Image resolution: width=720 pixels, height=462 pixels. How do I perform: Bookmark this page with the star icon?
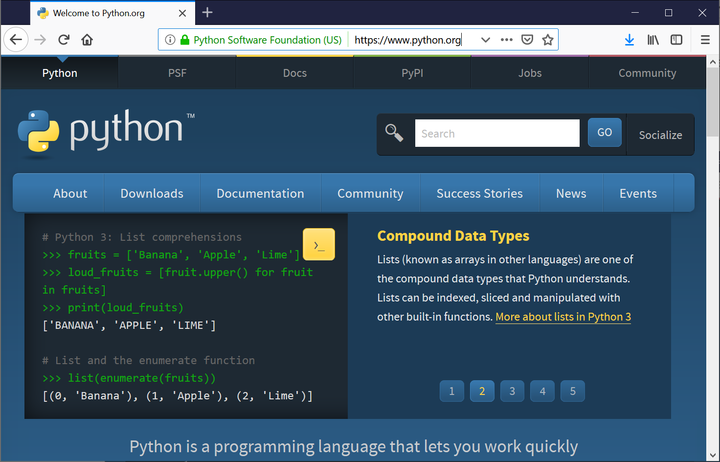point(548,40)
